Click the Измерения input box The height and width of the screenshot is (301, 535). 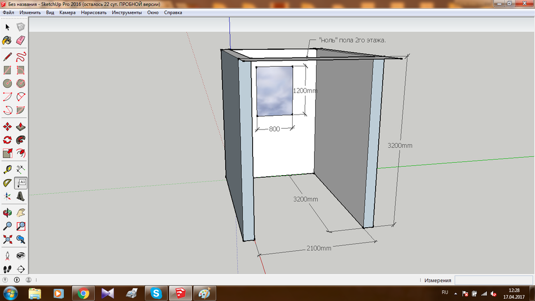click(493, 280)
